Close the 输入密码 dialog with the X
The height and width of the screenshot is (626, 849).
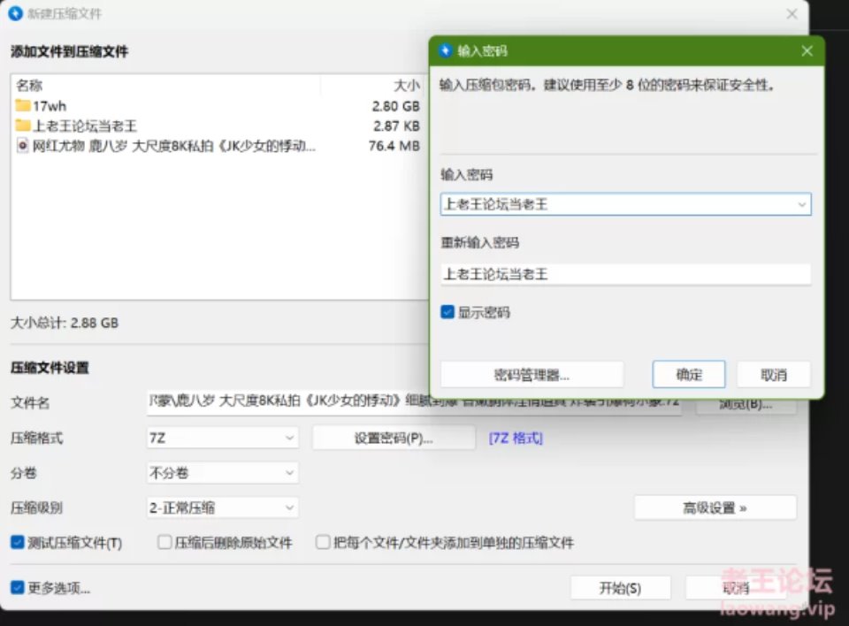point(807,51)
